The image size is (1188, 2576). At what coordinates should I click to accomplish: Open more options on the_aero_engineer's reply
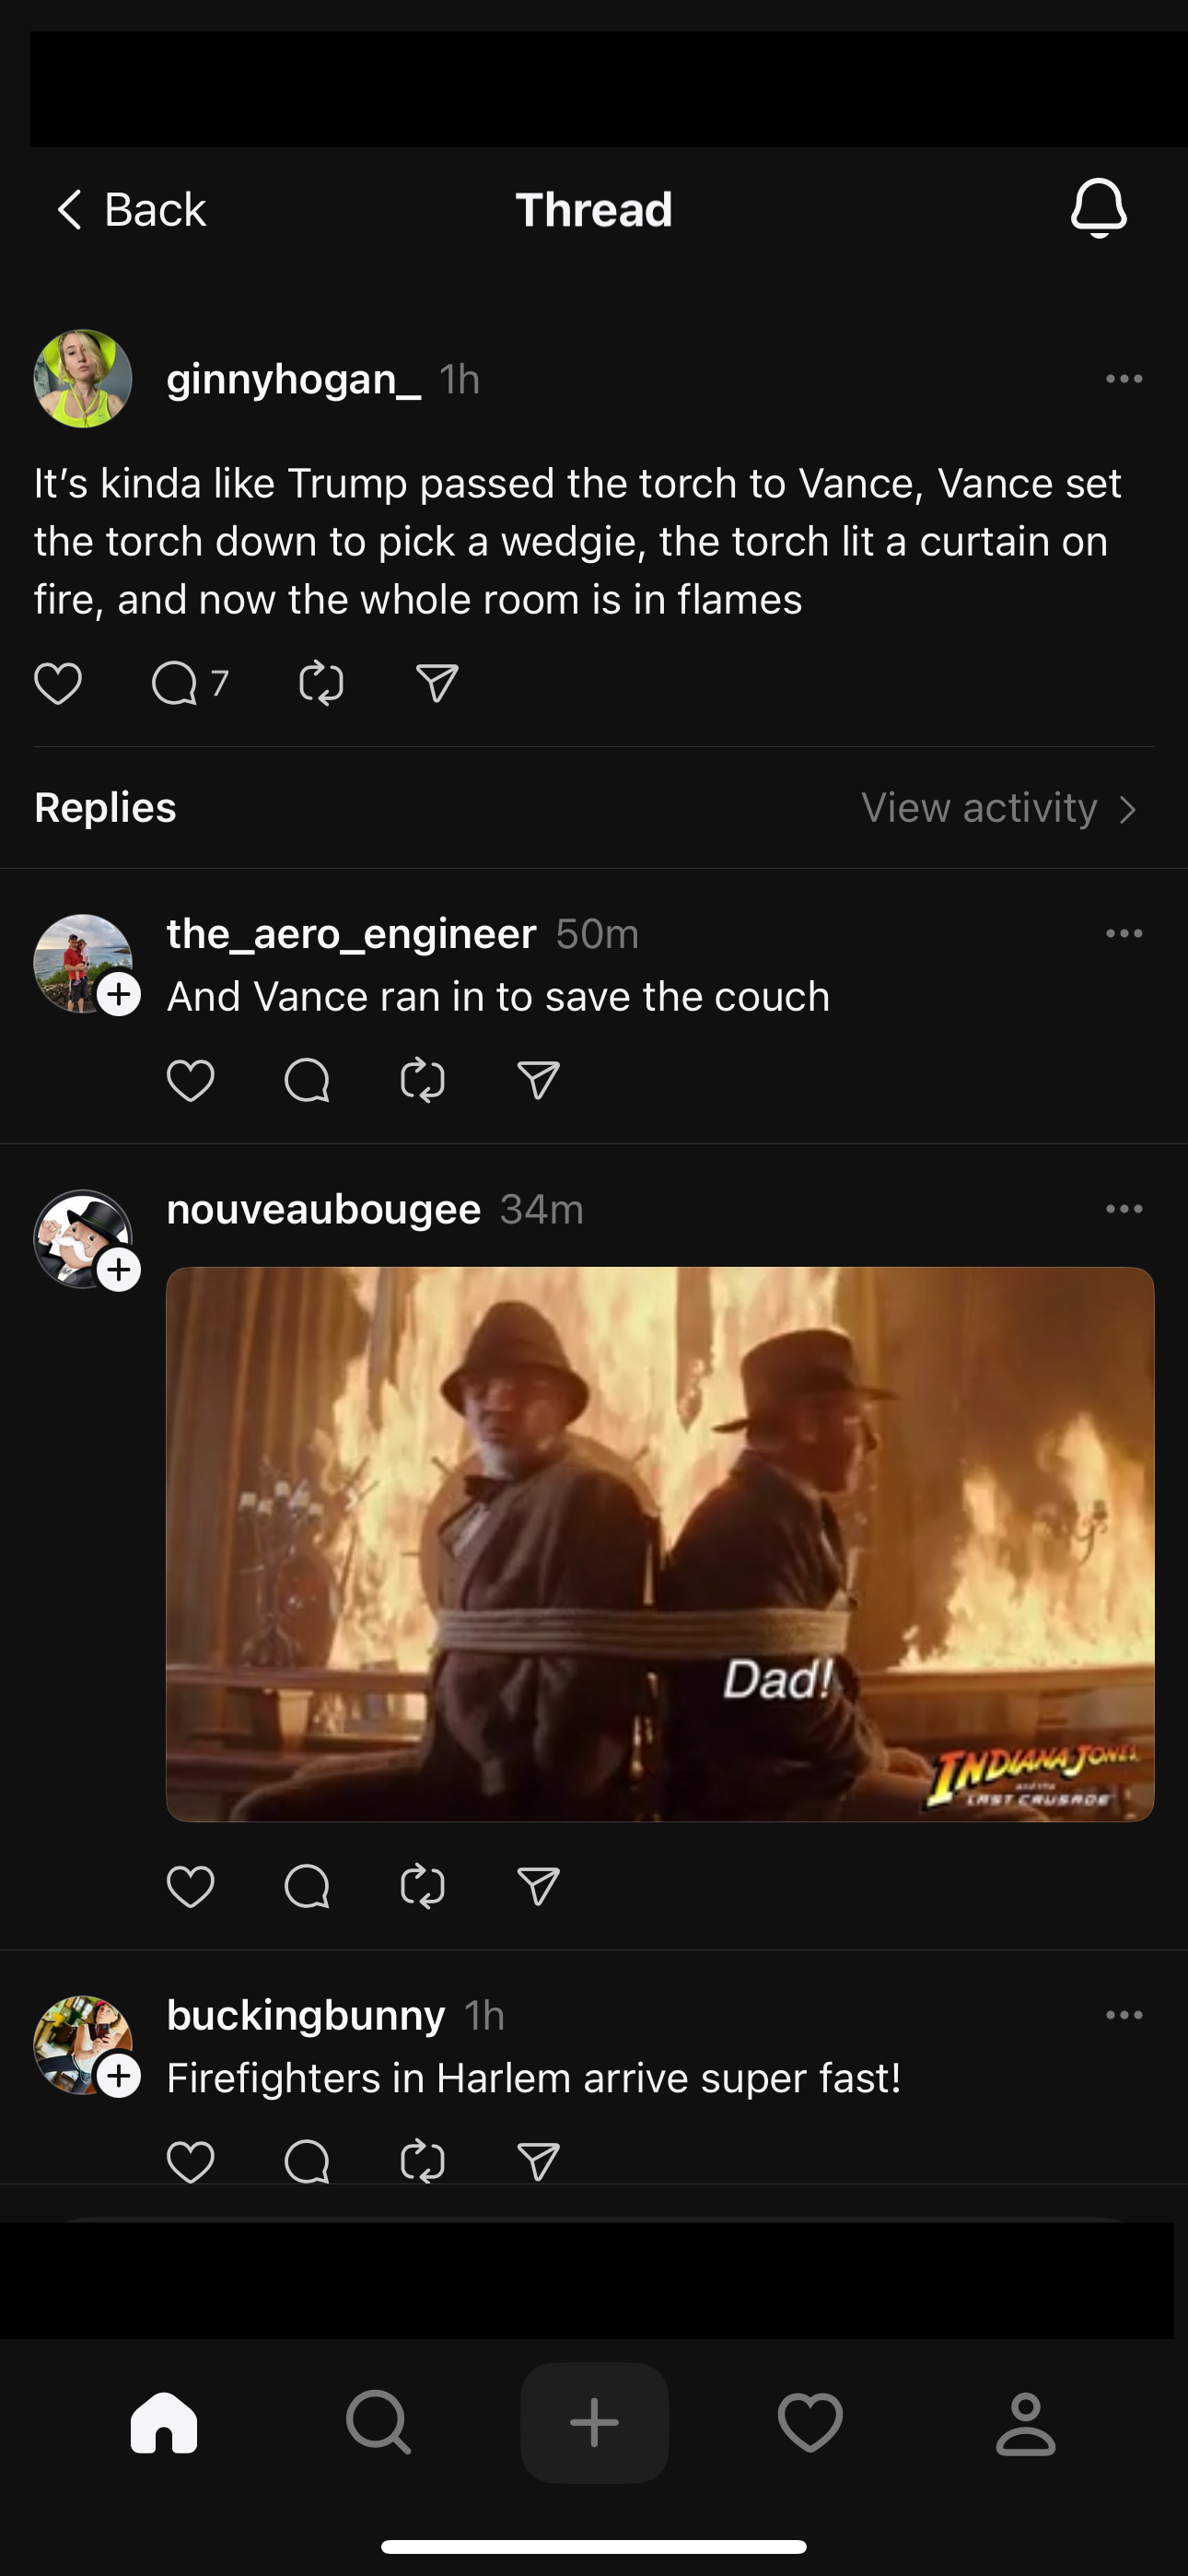[x=1124, y=933]
